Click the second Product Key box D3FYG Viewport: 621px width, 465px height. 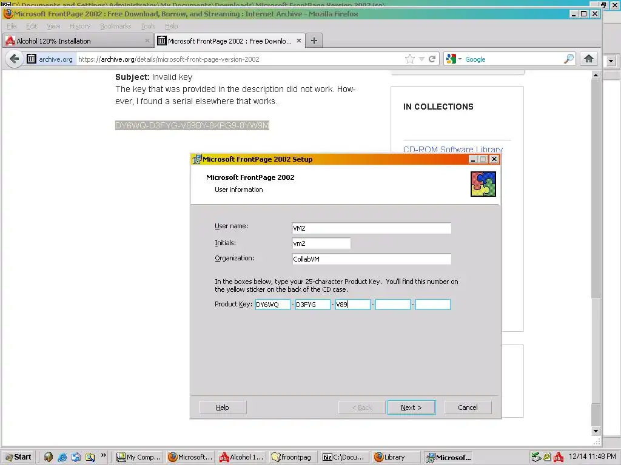(x=312, y=305)
